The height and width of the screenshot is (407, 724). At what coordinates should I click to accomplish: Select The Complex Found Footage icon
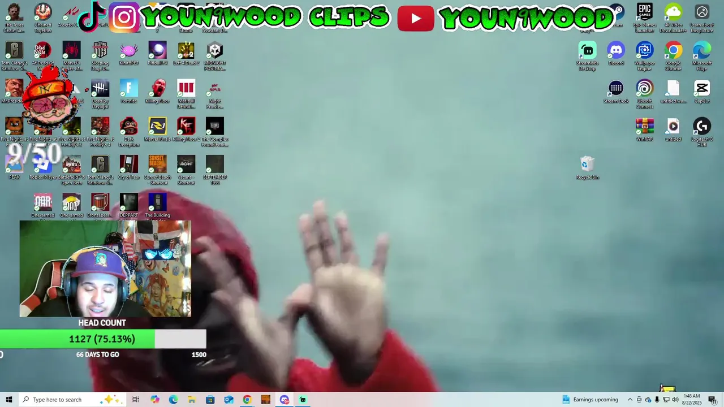(x=214, y=132)
